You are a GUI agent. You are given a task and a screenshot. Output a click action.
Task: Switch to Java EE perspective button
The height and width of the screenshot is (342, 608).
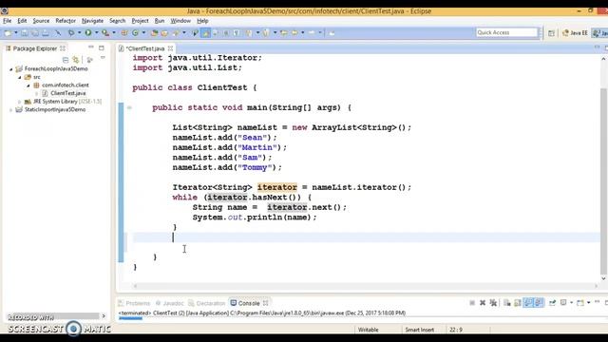pyautogui.click(x=575, y=33)
